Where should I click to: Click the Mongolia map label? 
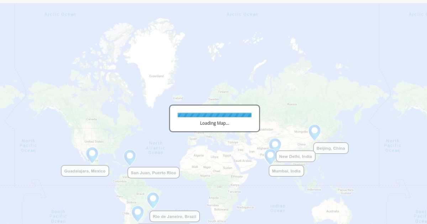click(301, 132)
